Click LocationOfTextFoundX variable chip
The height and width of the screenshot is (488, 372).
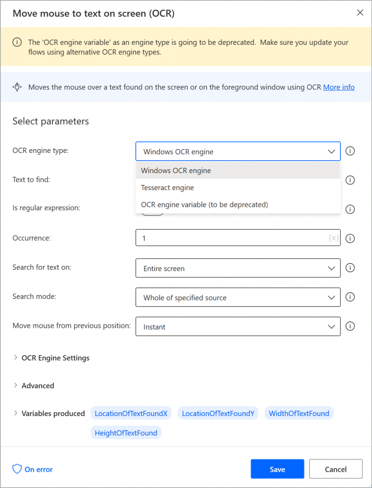tap(131, 413)
